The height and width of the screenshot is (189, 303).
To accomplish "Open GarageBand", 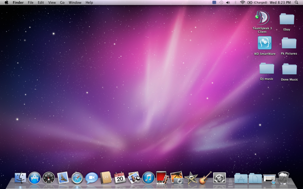I will click(x=204, y=178).
